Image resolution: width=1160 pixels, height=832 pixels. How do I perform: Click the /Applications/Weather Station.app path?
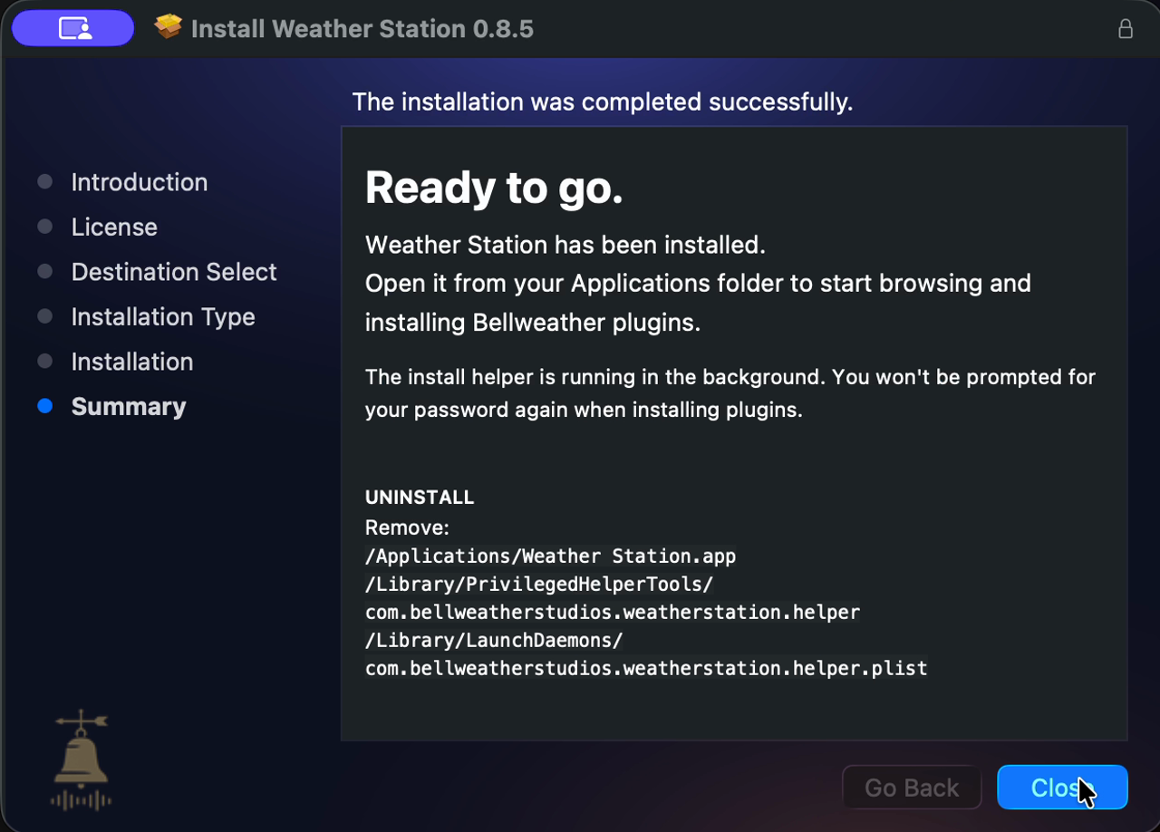pyautogui.click(x=550, y=556)
